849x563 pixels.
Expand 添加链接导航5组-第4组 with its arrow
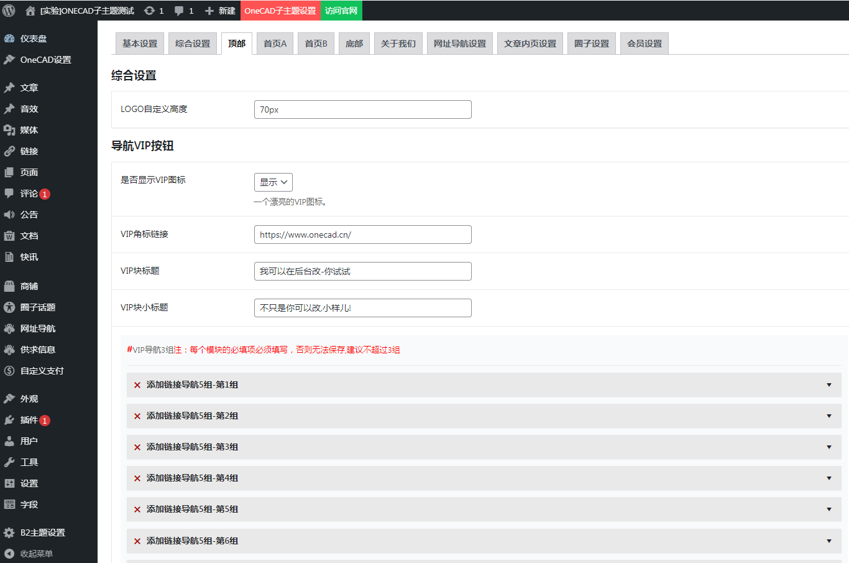pos(829,478)
